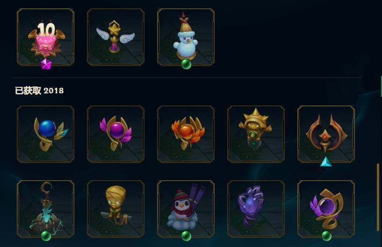382x247 pixels.
Task: Select the crescent moon lantern ward skin
Action: pos(45,209)
